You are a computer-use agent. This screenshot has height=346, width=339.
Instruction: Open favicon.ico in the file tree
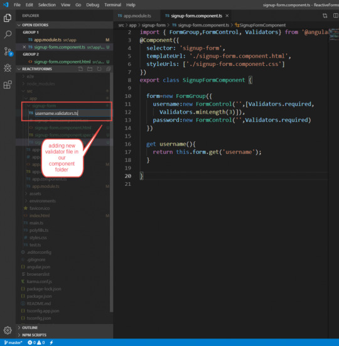(x=40, y=208)
